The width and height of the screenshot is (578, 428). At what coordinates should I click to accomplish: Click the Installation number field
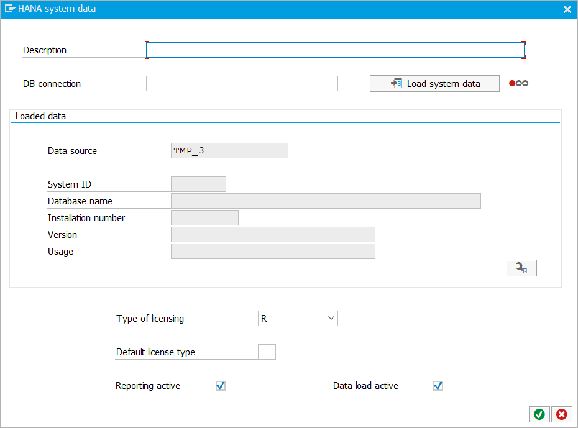pos(204,217)
